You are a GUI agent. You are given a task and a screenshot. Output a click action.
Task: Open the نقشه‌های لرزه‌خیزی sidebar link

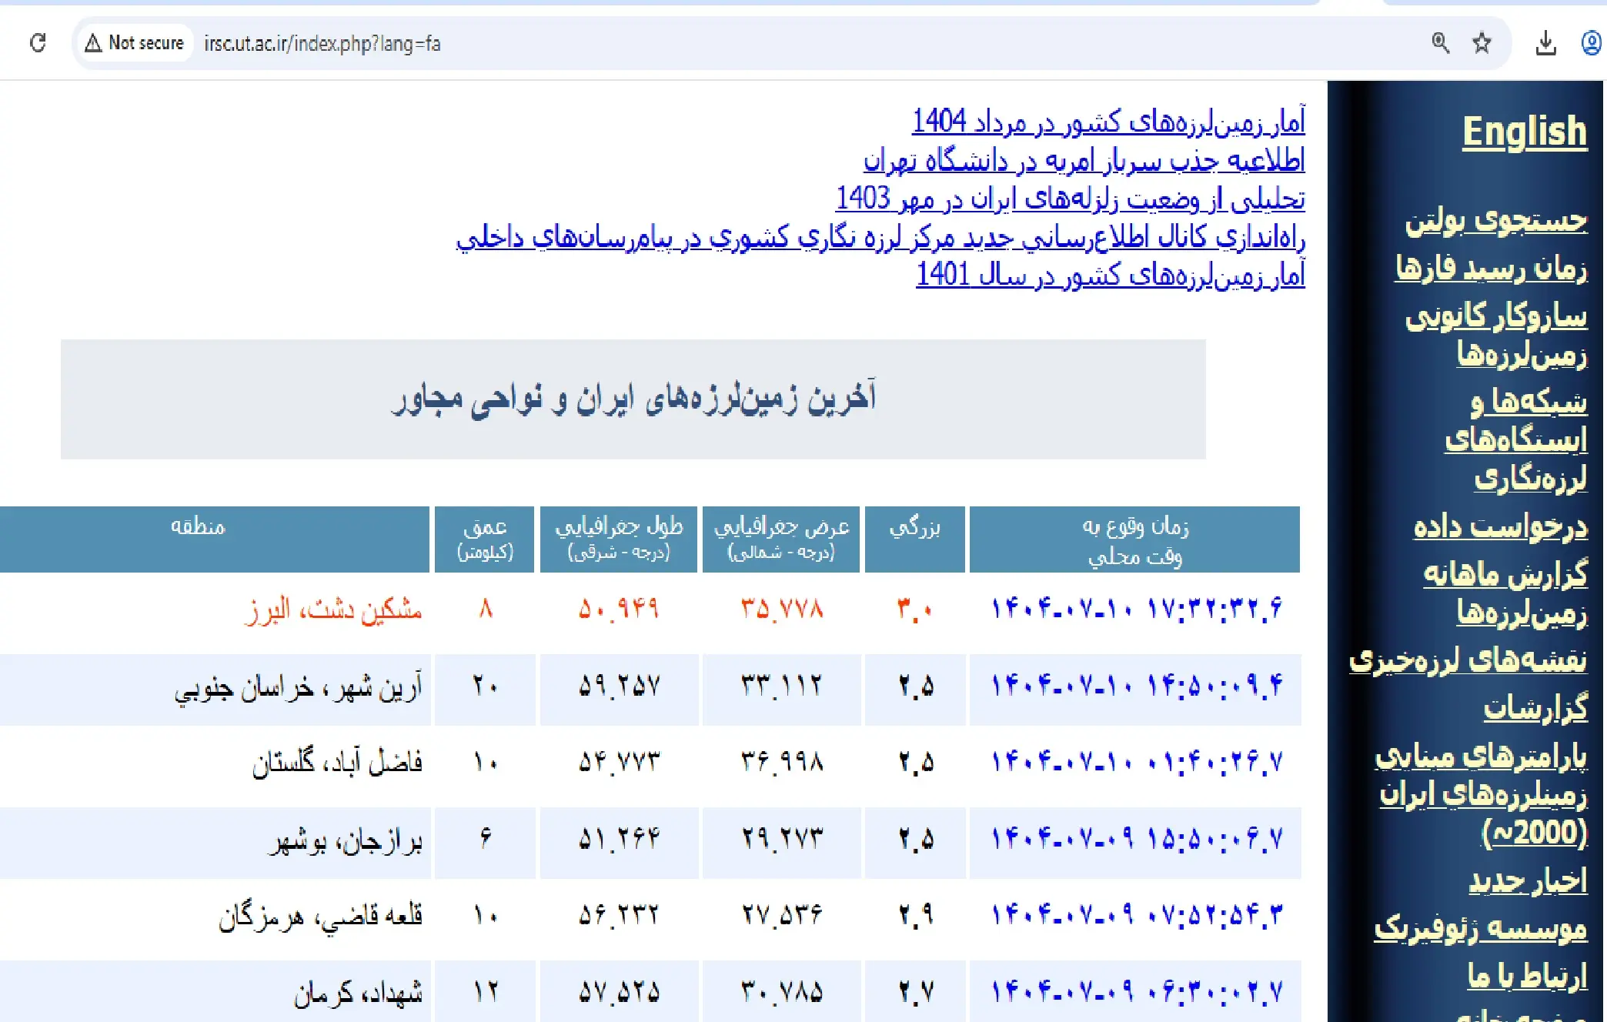[x=1467, y=660]
